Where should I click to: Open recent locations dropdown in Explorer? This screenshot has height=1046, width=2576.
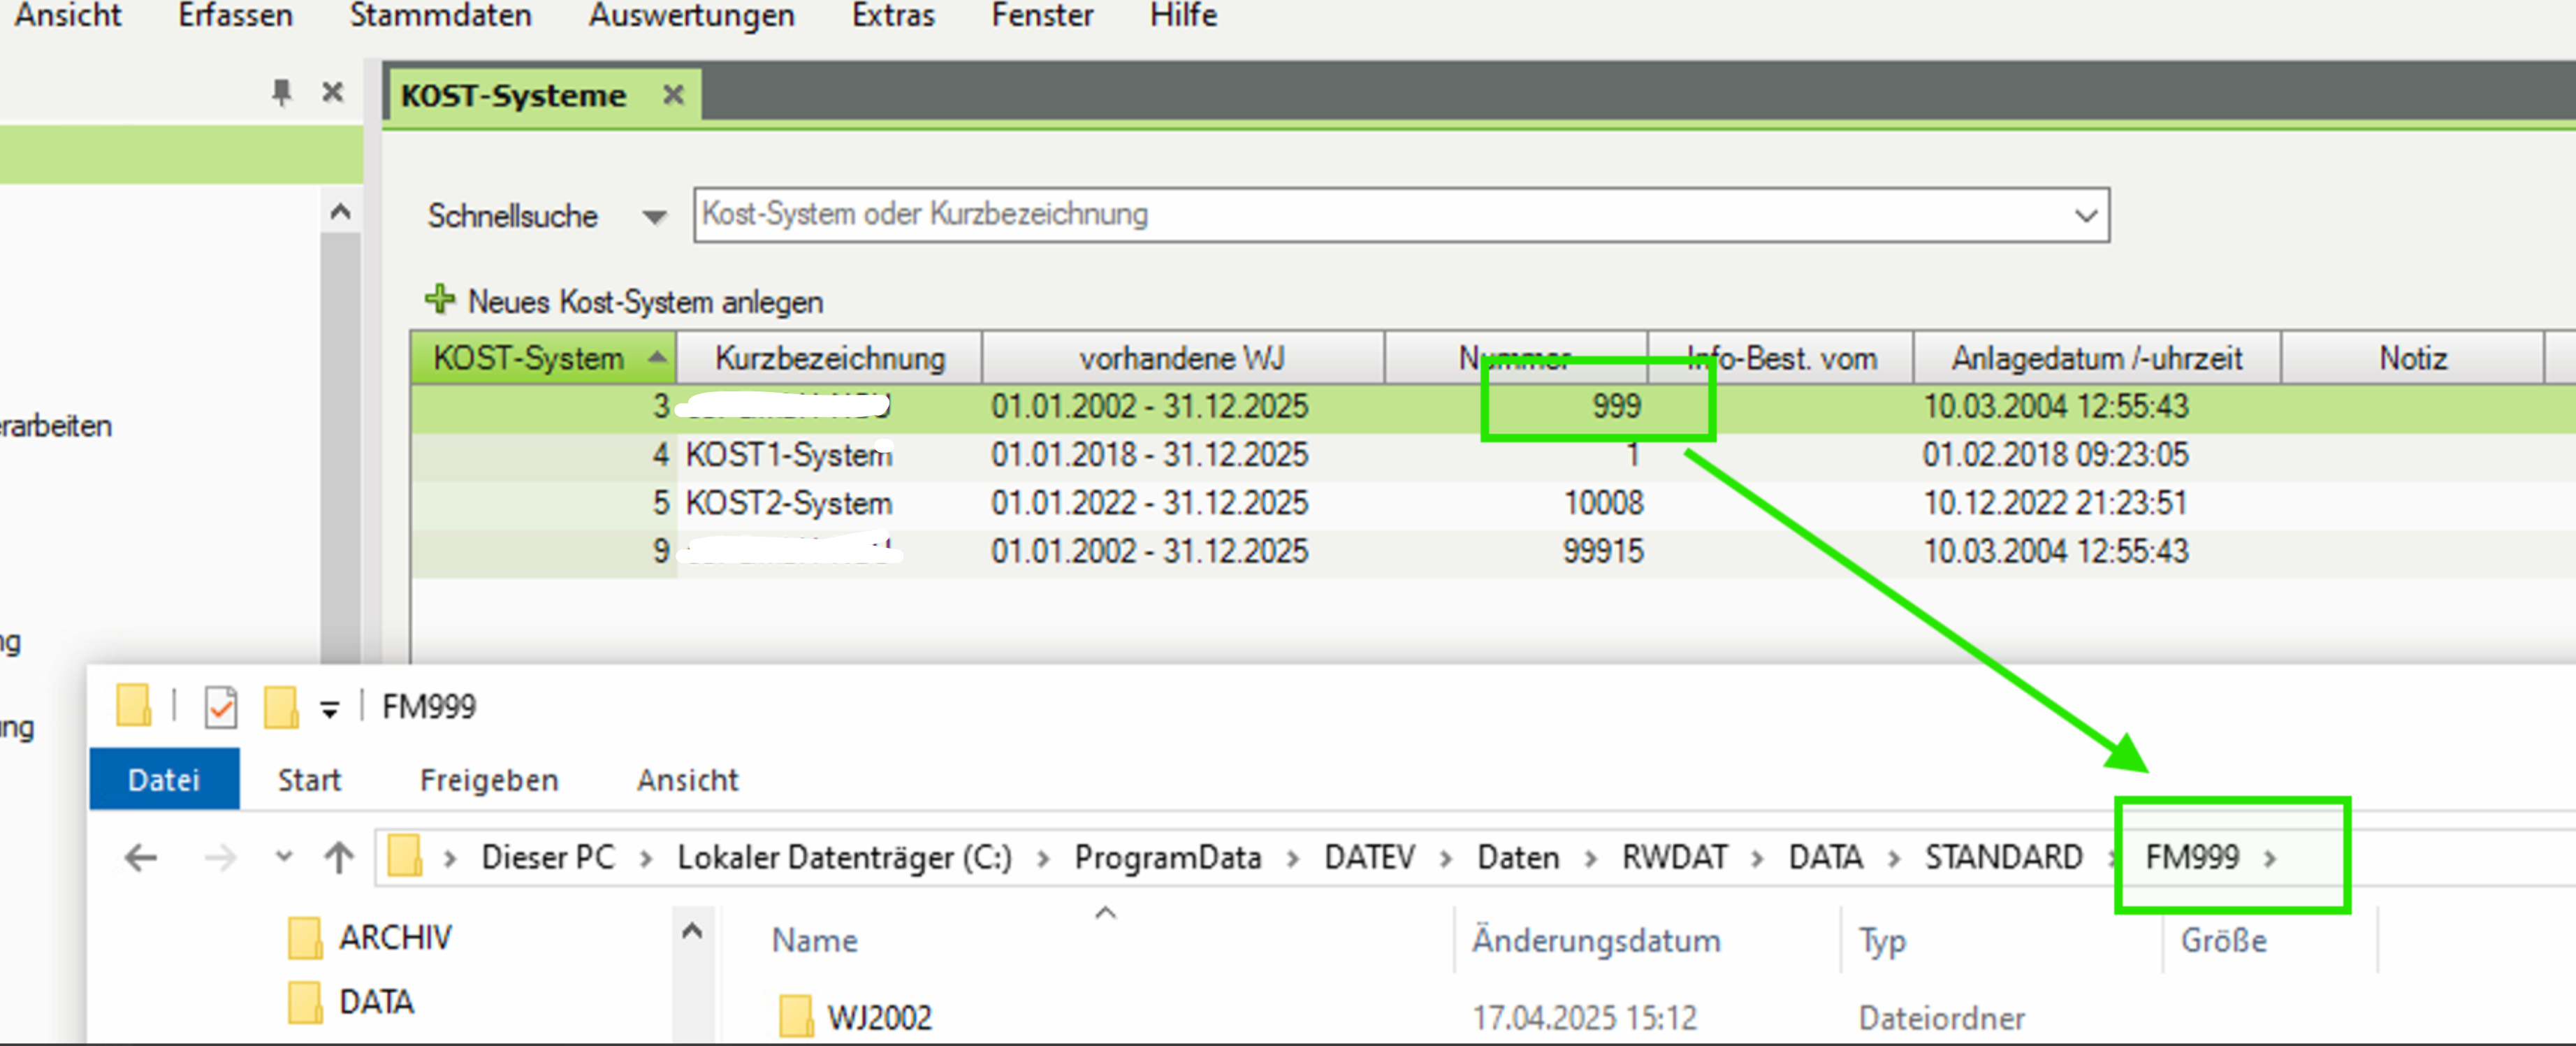pos(284,857)
